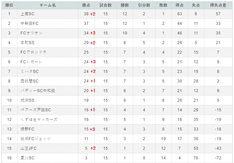Click the 本町SS team name
234x163 pixels.
[x=28, y=43]
